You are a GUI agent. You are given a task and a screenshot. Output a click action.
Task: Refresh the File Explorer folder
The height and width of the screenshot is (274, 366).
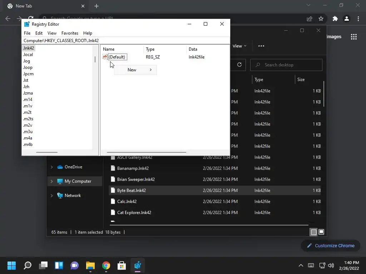click(x=239, y=65)
